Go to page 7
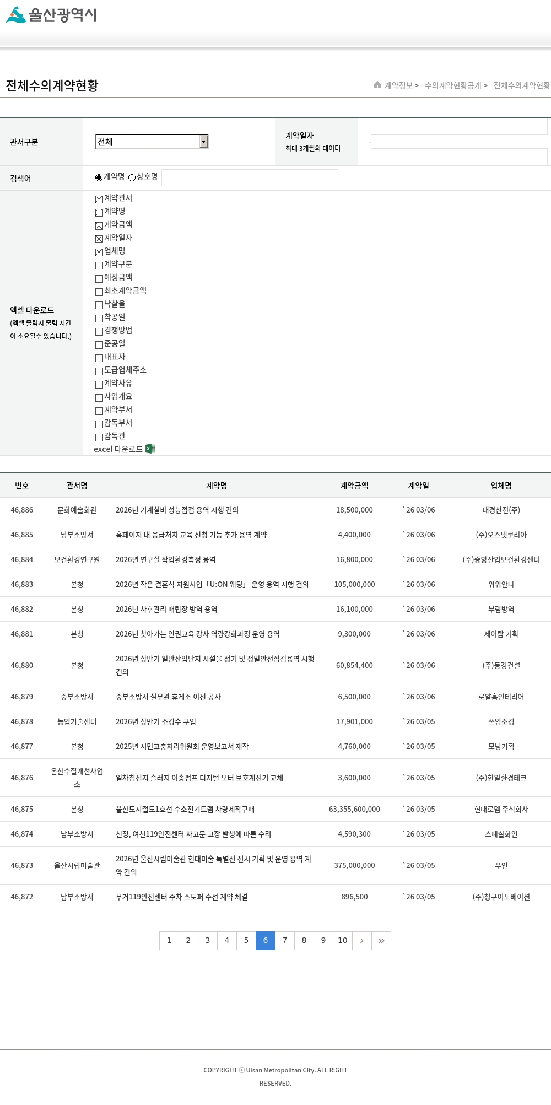The width and height of the screenshot is (551, 1105). click(285, 941)
